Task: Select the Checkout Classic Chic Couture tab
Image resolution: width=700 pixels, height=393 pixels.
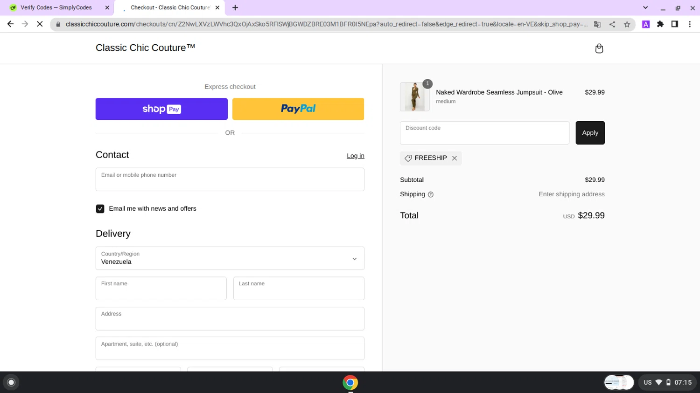Action: point(170,7)
